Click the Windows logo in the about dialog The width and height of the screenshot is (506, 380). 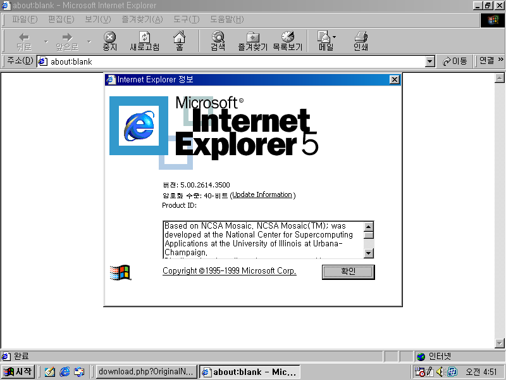point(120,273)
